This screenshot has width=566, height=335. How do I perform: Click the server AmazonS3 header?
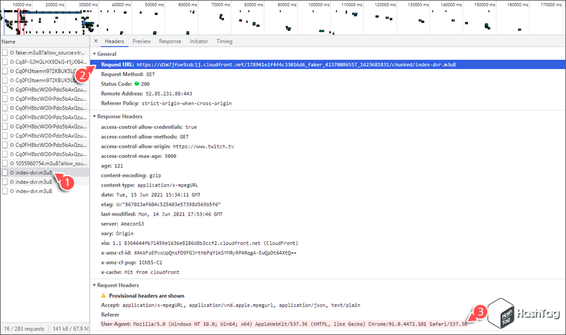(x=123, y=224)
